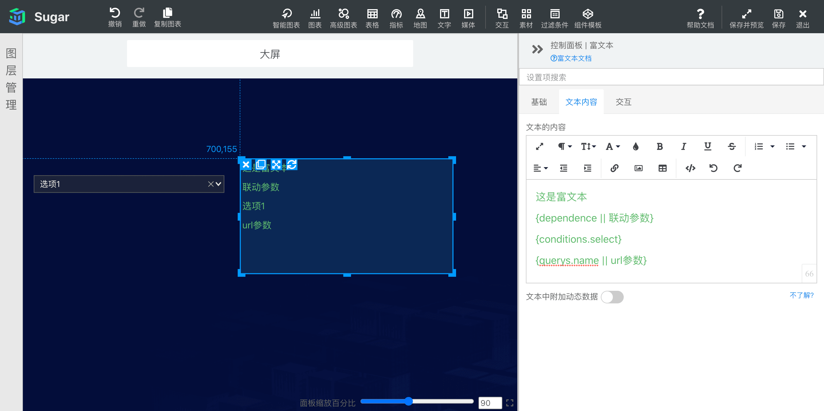
Task: Open the 高级图表 advanced chart menu
Action: [x=344, y=18]
